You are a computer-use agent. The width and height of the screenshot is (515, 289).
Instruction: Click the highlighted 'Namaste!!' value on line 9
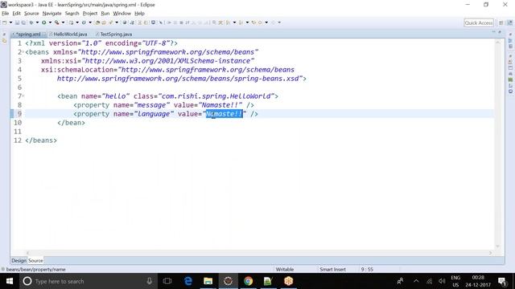pos(224,114)
